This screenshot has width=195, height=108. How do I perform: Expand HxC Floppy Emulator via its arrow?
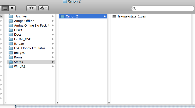coord(53,48)
